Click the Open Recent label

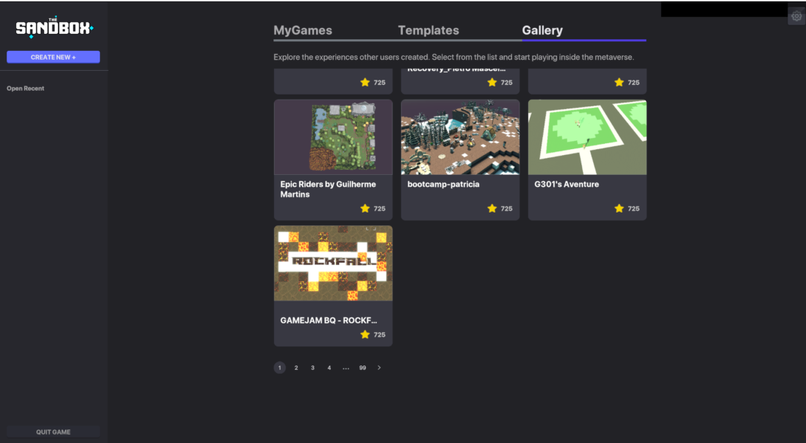click(25, 89)
